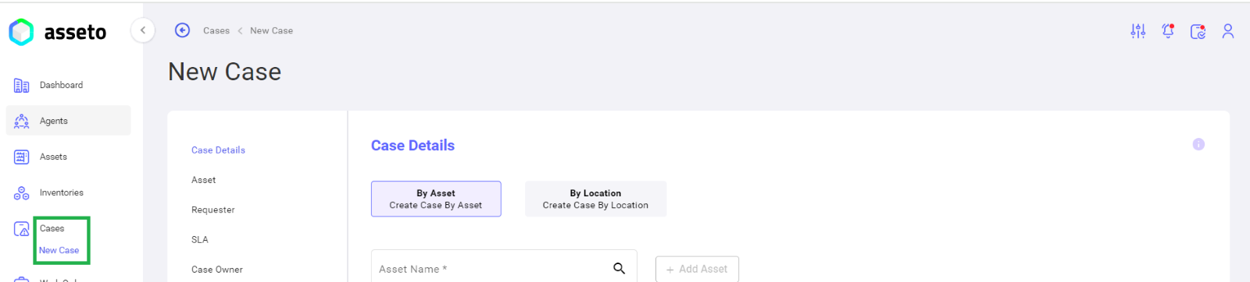Open the Agents sidebar icon
Viewport: 1250px width, 282px height.
(21, 121)
